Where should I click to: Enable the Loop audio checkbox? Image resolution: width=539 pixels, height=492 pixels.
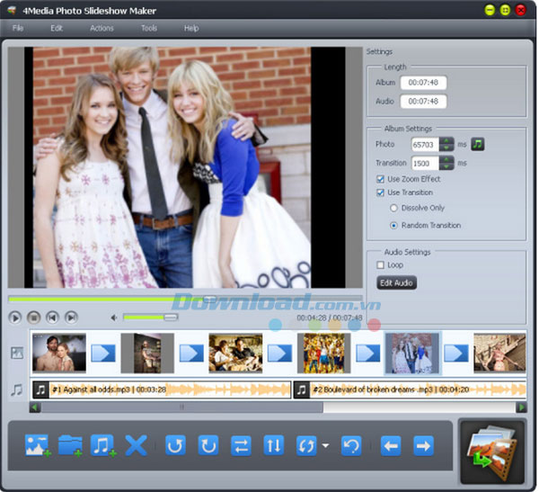380,265
